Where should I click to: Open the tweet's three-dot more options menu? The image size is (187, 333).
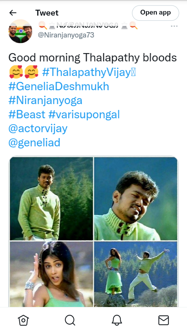(x=174, y=26)
